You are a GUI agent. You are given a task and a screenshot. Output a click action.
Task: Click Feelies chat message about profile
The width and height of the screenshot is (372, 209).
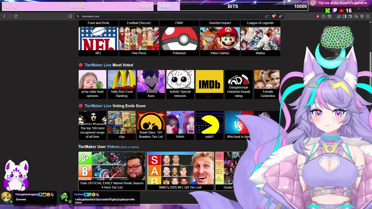tap(105, 201)
